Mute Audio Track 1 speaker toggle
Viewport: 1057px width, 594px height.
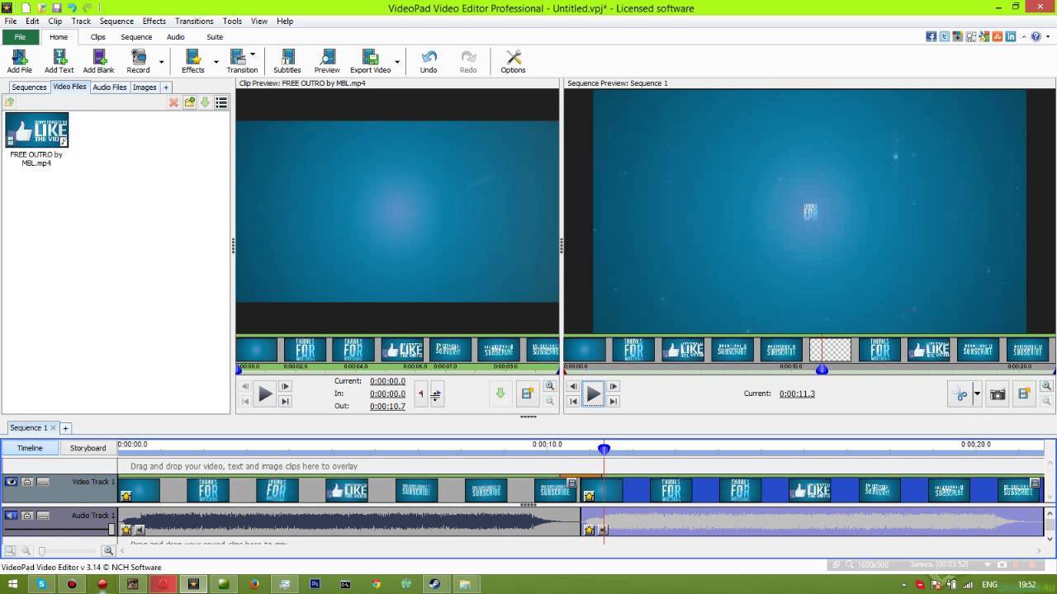(12, 516)
